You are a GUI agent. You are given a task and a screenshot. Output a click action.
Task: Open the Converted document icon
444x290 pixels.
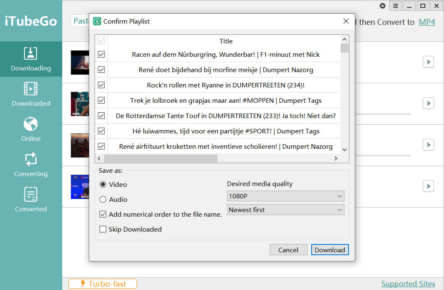pyautogui.click(x=31, y=194)
